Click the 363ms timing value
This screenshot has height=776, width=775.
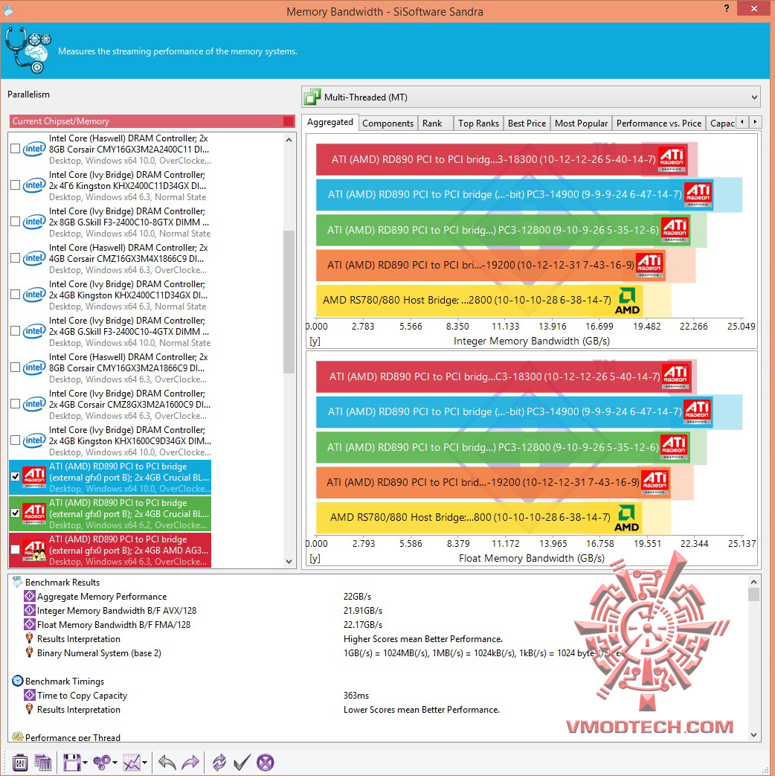(x=356, y=696)
